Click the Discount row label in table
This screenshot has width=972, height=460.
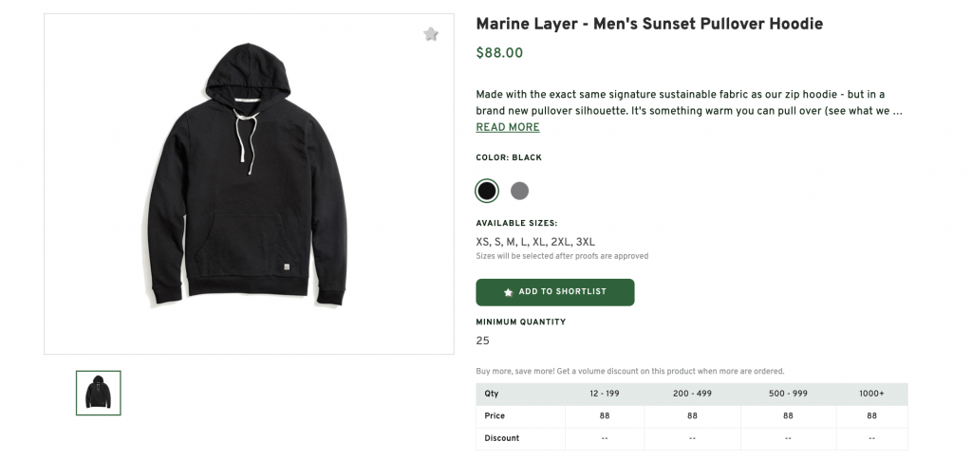click(501, 438)
